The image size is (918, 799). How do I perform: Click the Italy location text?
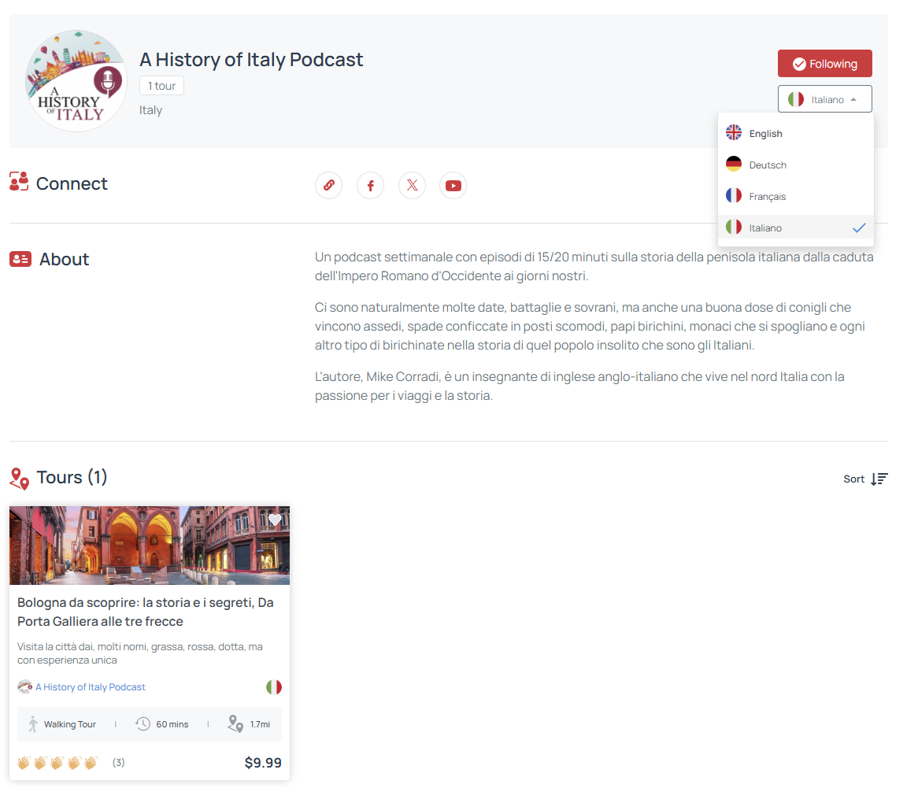coord(150,110)
